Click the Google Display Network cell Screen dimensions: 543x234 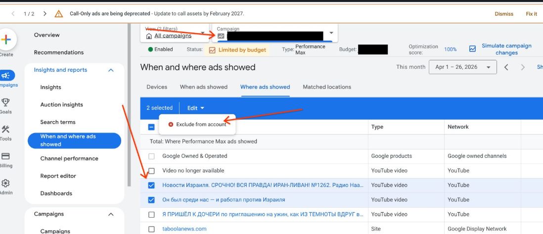[477, 229]
